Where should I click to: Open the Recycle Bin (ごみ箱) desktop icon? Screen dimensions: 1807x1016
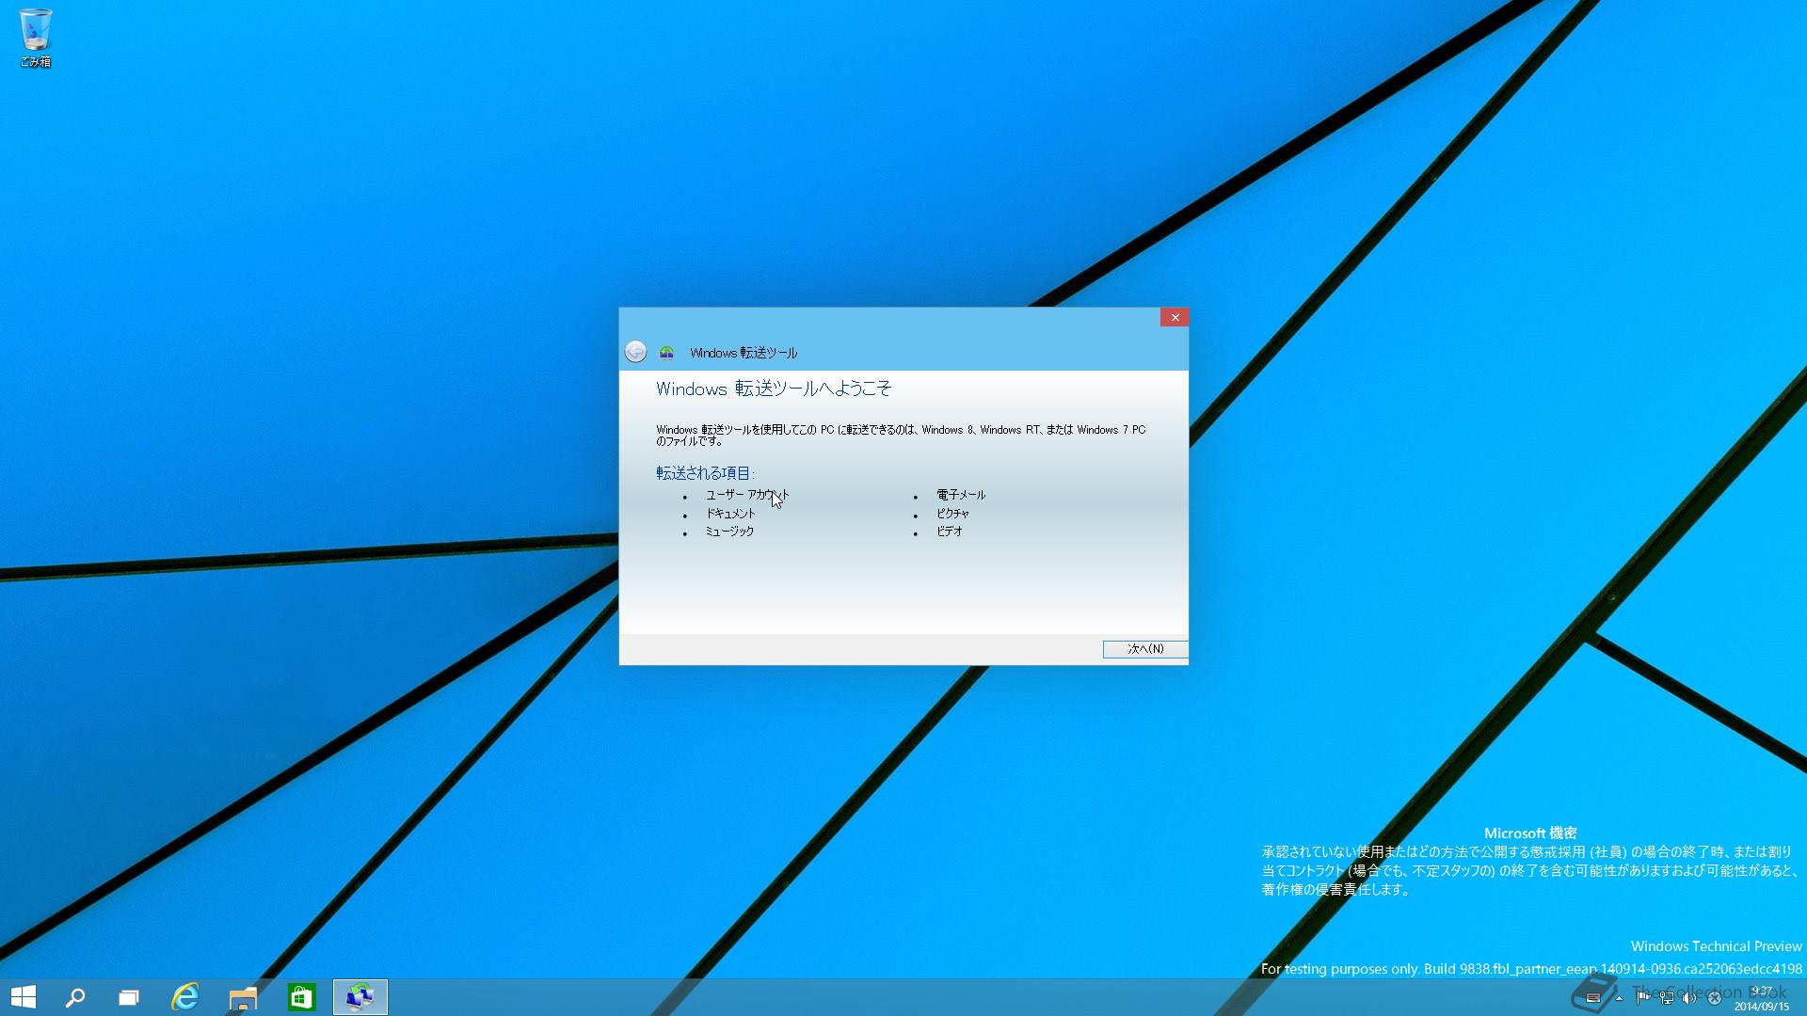(x=36, y=38)
